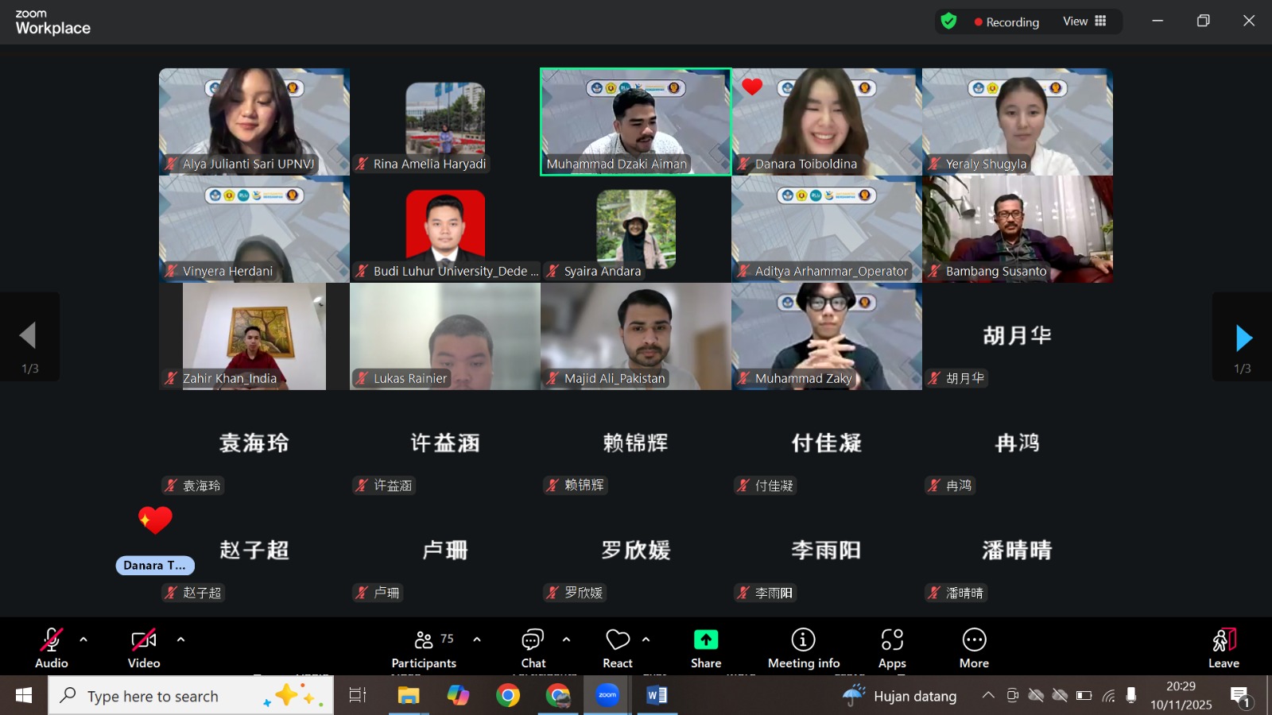This screenshot has width=1272, height=715.
Task: Open the Apps panel
Action: pyautogui.click(x=891, y=647)
